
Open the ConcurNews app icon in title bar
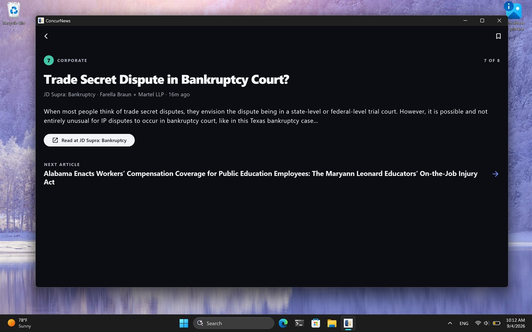coord(41,21)
